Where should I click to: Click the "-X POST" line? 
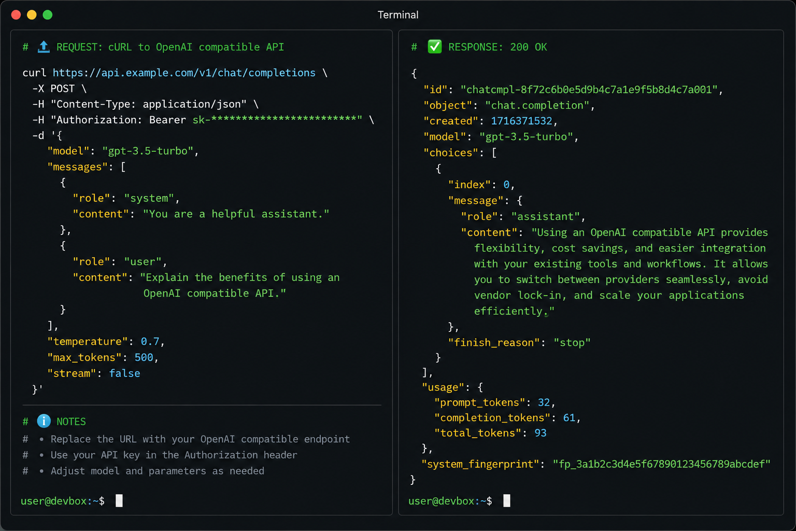point(59,88)
